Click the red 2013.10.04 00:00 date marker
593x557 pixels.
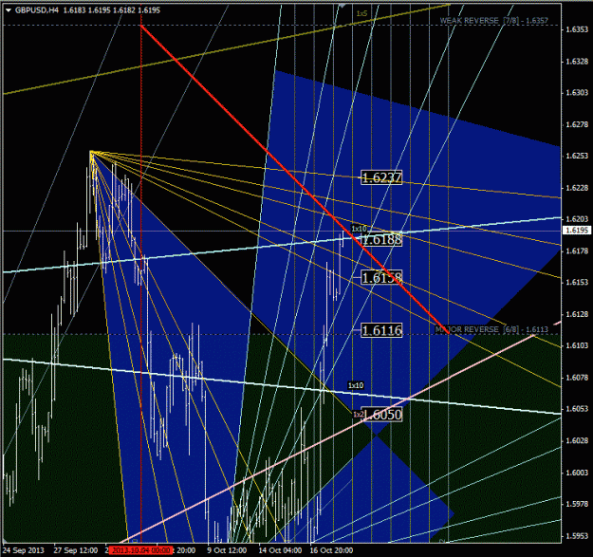[141, 550]
